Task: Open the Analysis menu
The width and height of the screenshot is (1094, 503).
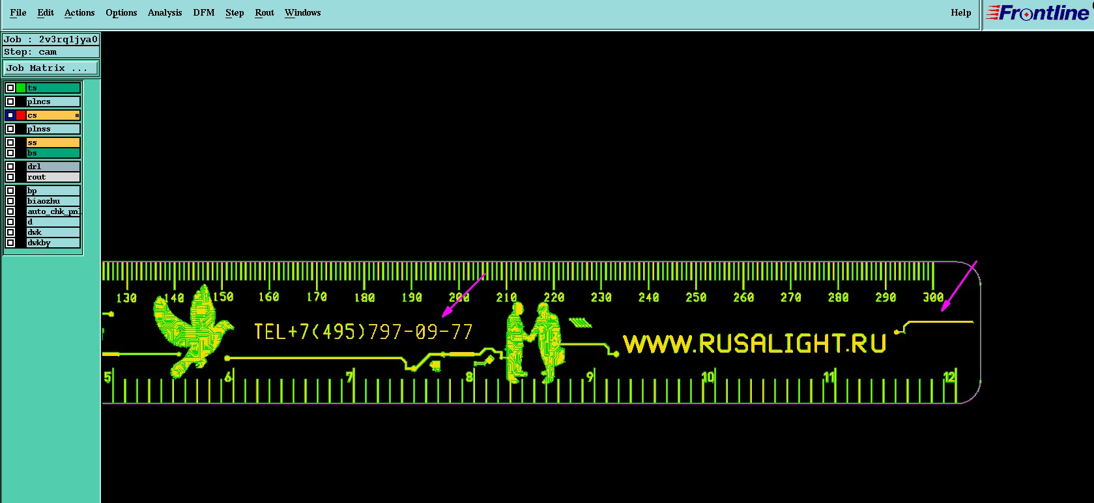Action: 165,12
